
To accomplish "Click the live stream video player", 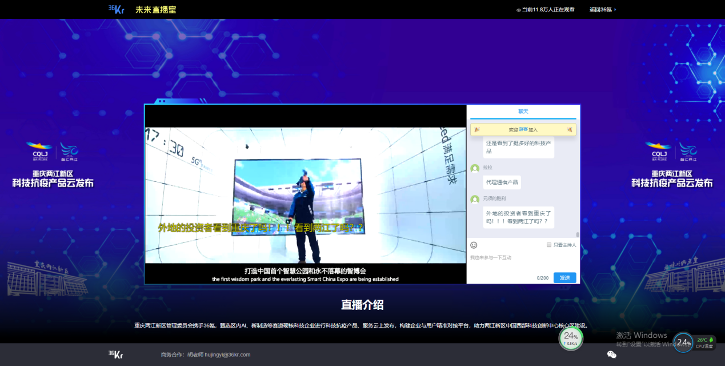I will click(306, 194).
